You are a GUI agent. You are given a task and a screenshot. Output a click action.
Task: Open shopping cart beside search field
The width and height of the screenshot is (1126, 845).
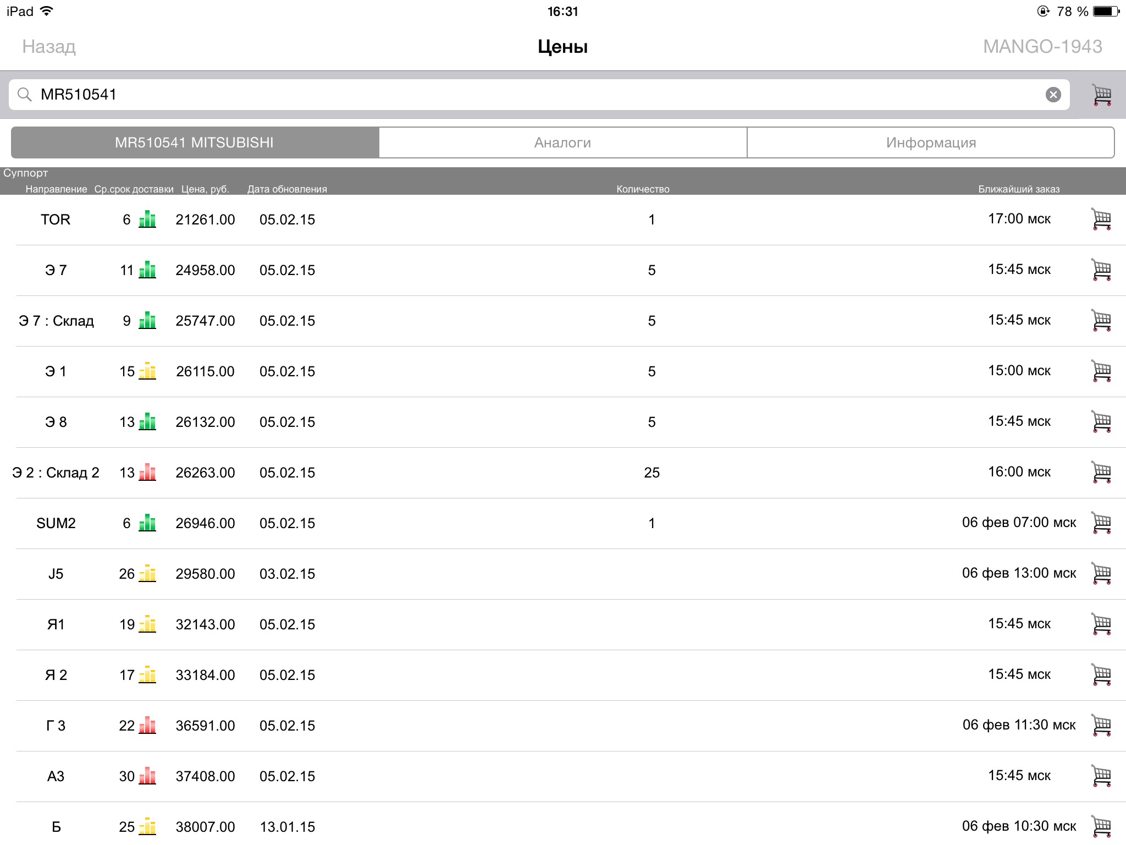1101,95
